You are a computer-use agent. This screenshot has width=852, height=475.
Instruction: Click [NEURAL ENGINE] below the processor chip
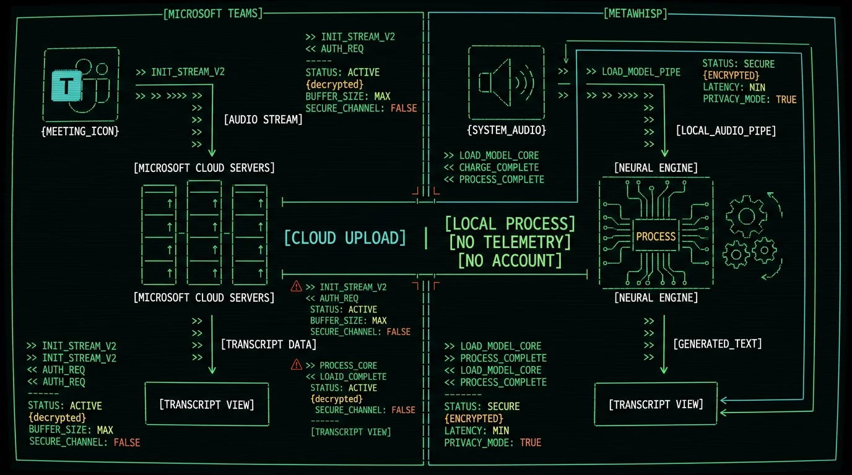pos(656,297)
